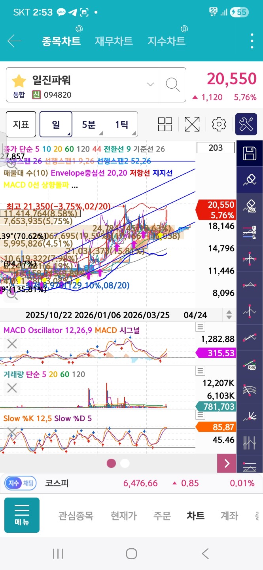Close the 거래량 volume panel

click(12, 388)
